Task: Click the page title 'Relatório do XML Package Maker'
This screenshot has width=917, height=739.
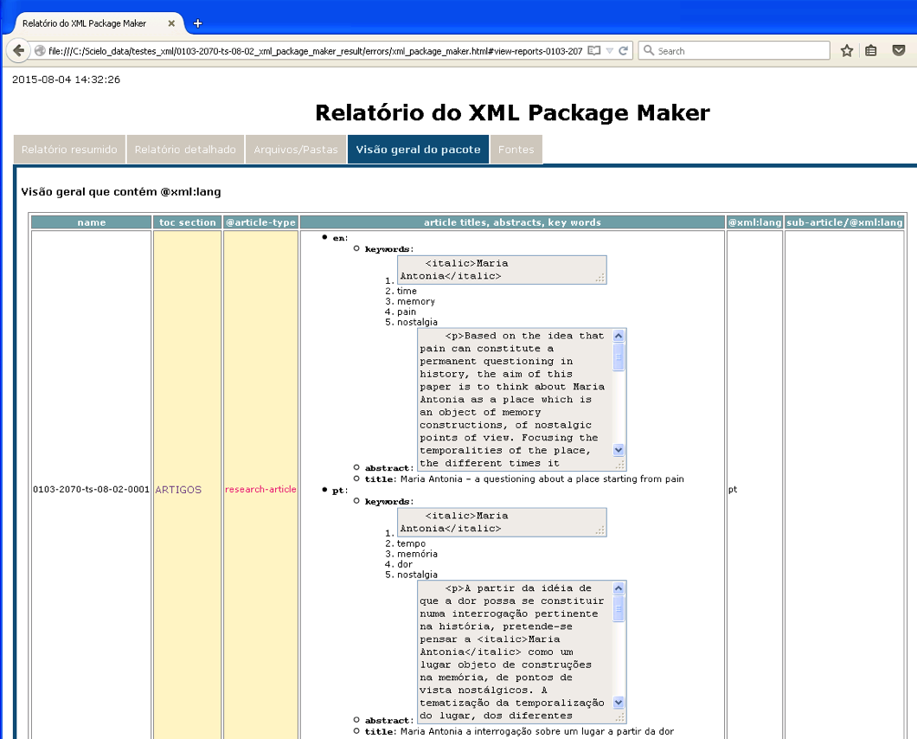Action: click(x=512, y=113)
